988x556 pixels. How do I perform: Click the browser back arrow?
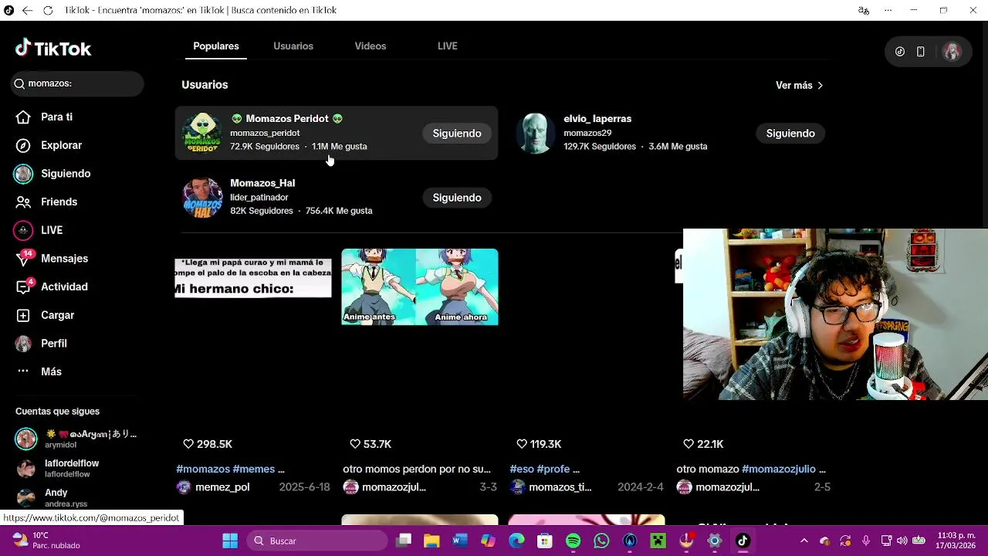coord(27,10)
